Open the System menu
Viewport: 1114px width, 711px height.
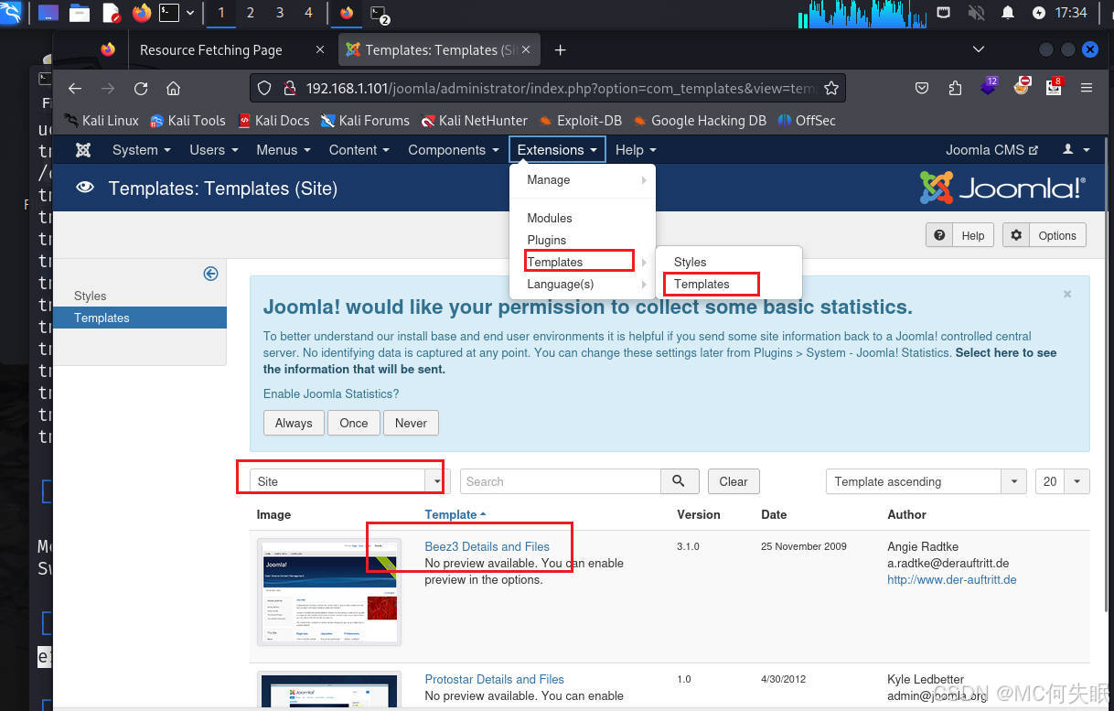(x=142, y=149)
